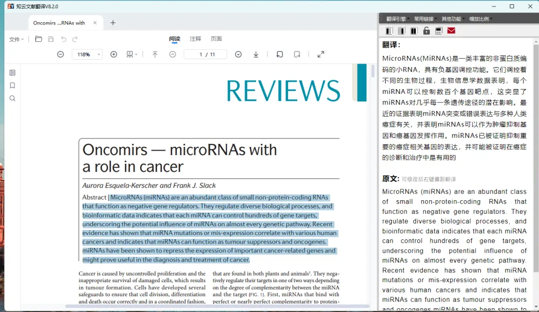The image size is (539, 312).
Task: Click the translation toolbar drag grip handle
Action: (x=381, y=18)
